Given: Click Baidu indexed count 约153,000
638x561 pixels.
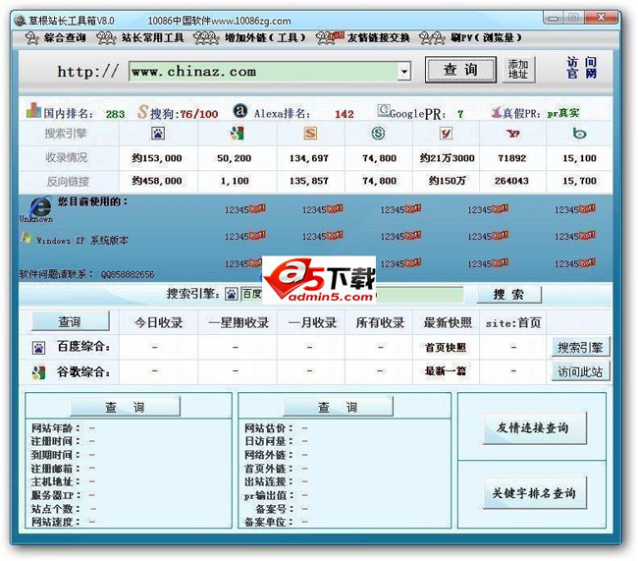Looking at the screenshot, I should click(x=157, y=158).
